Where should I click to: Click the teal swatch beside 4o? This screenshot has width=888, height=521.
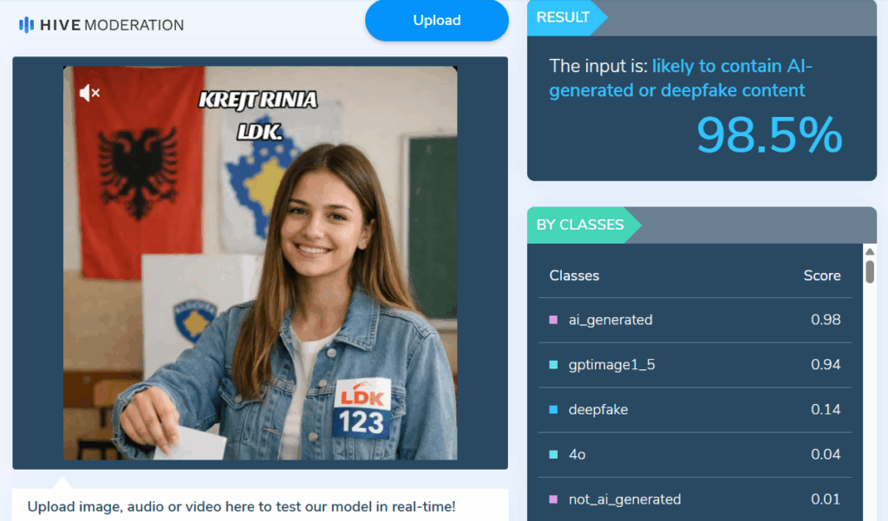tap(553, 454)
